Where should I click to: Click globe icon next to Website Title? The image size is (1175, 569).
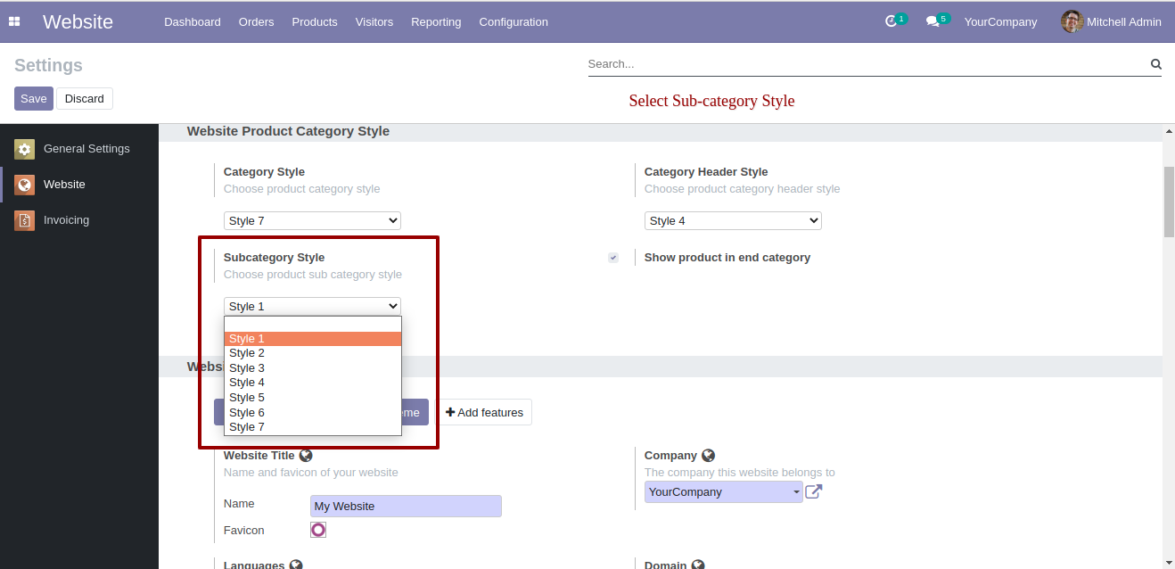306,455
